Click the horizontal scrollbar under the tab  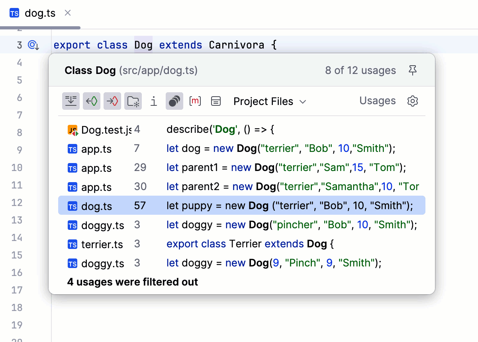(40, 27)
